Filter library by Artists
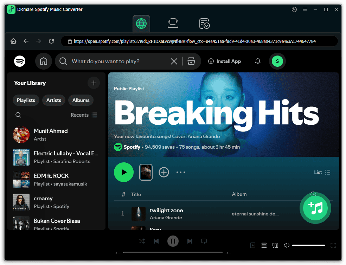346x265 pixels. (x=53, y=100)
